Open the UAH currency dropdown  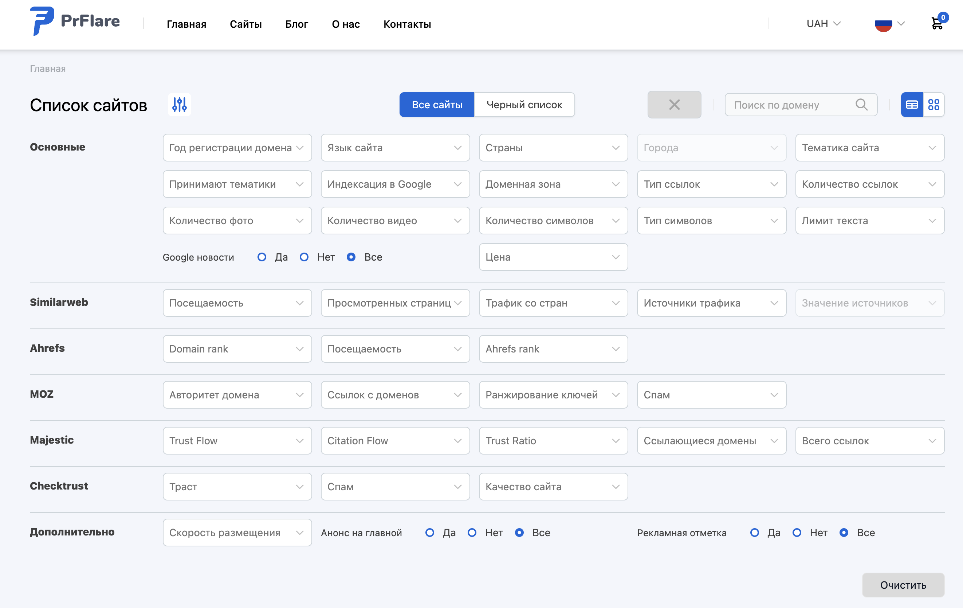click(824, 24)
